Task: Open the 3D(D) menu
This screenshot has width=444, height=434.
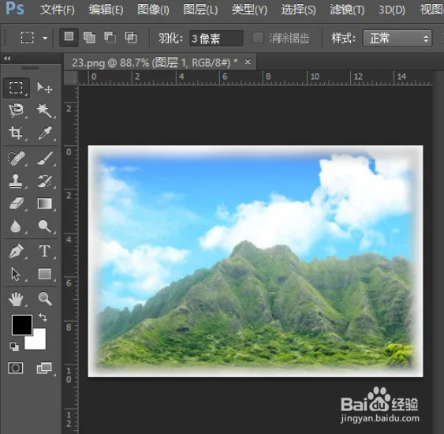Action: 392,10
